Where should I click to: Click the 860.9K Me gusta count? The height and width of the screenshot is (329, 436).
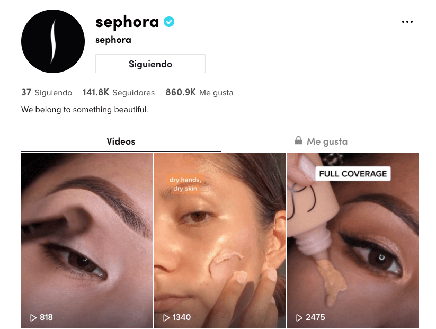point(199,92)
